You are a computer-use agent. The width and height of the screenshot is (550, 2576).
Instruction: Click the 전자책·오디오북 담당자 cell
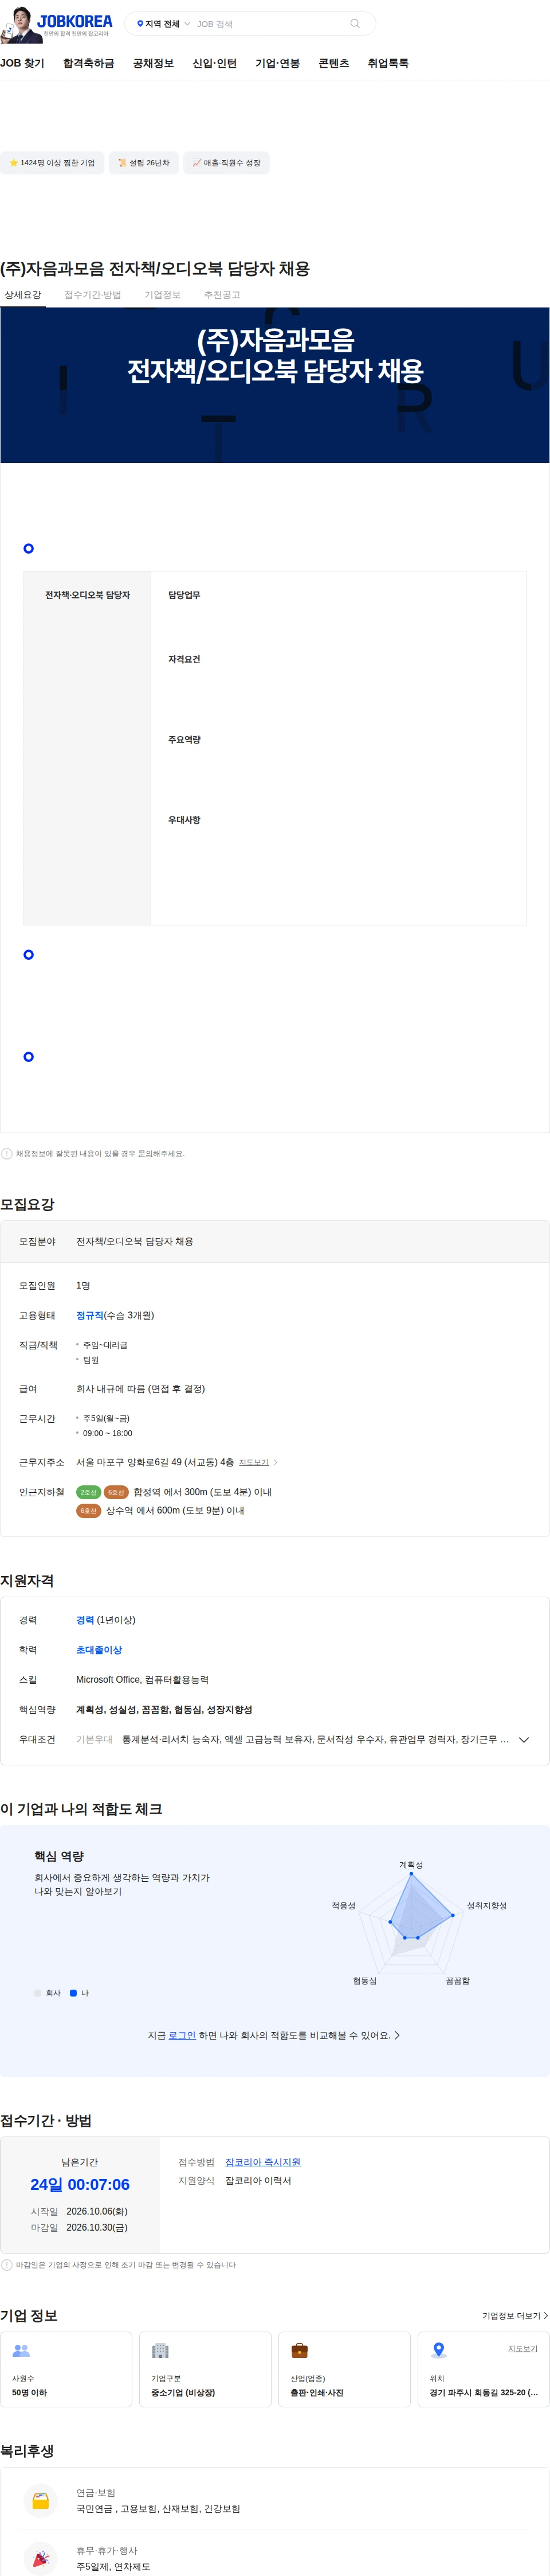pyautogui.click(x=87, y=748)
